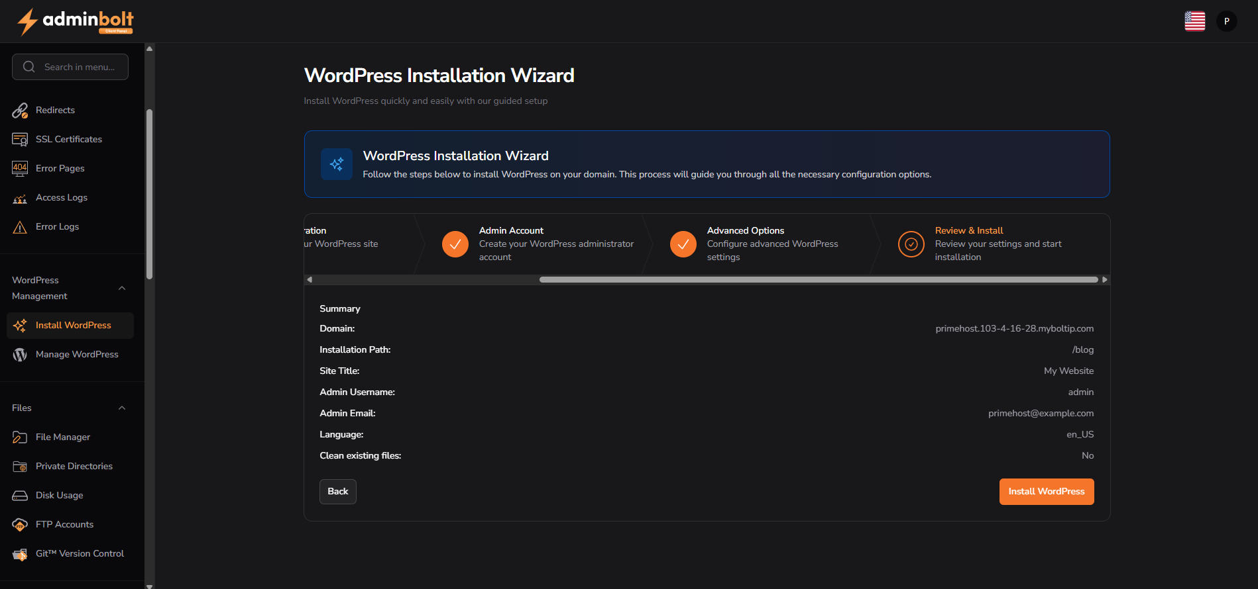1258x589 pixels.
Task: Click the Git Version Control icon
Action: tap(20, 554)
